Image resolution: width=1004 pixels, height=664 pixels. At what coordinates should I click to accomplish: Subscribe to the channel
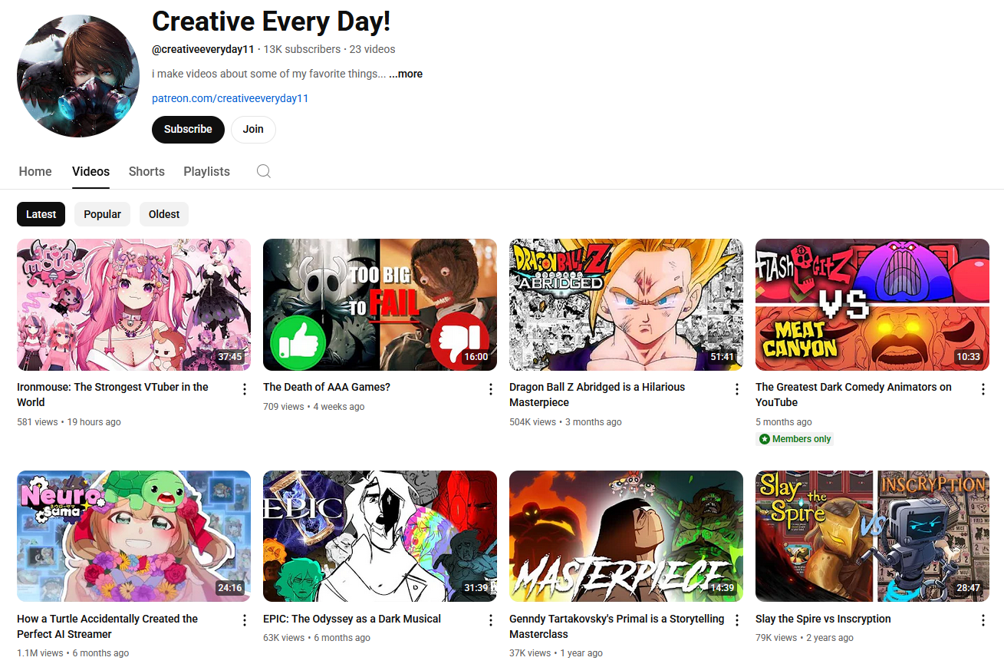click(188, 129)
